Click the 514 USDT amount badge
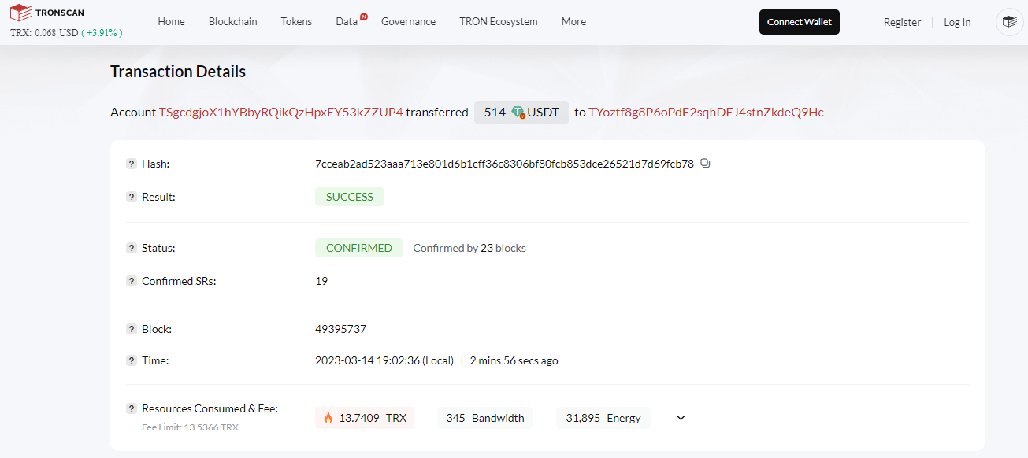The image size is (1028, 458). pos(521,113)
